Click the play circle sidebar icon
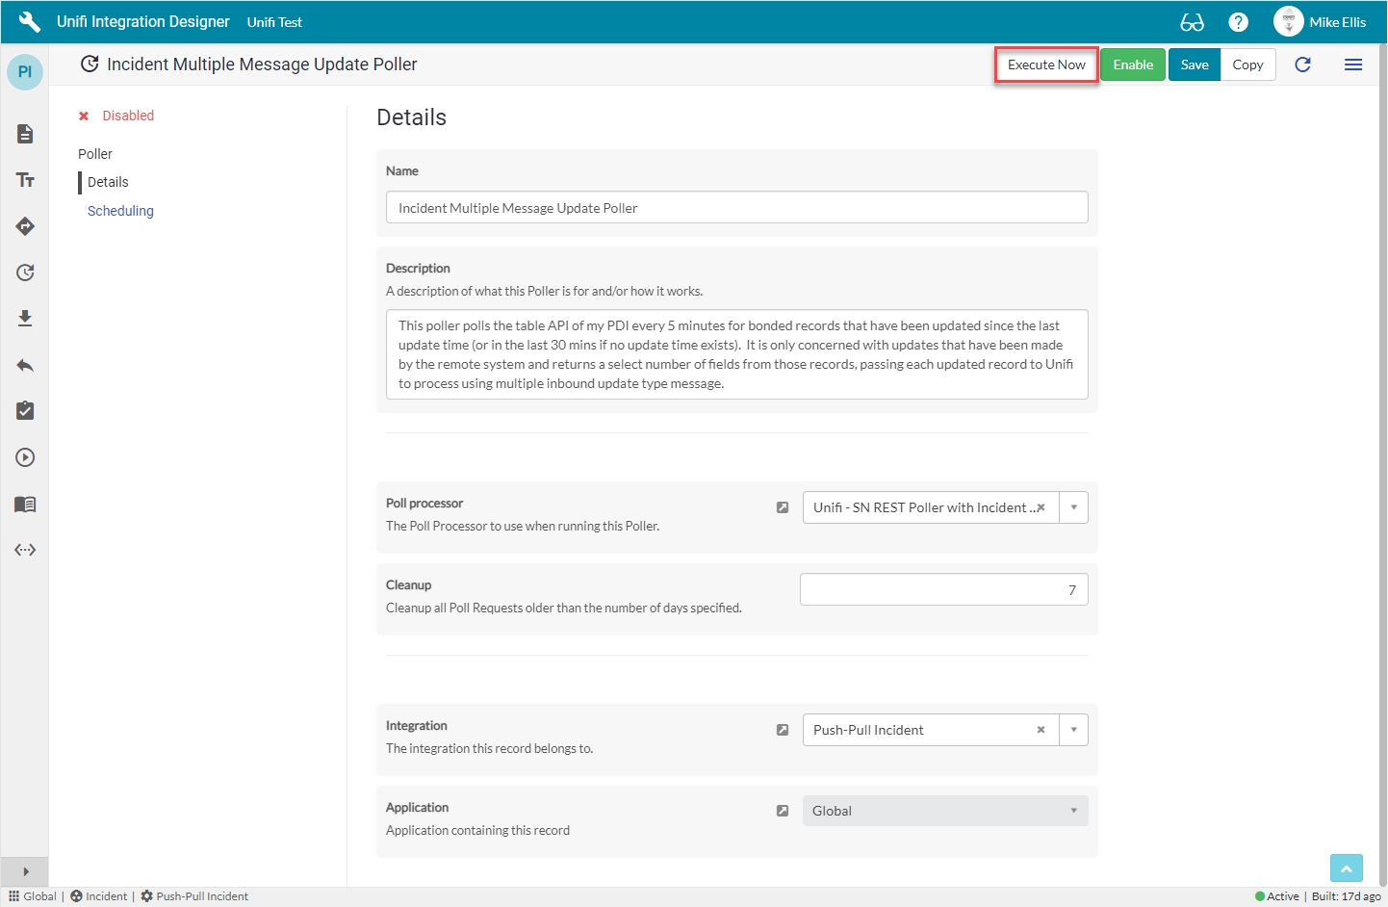This screenshot has height=907, width=1388. [x=25, y=457]
